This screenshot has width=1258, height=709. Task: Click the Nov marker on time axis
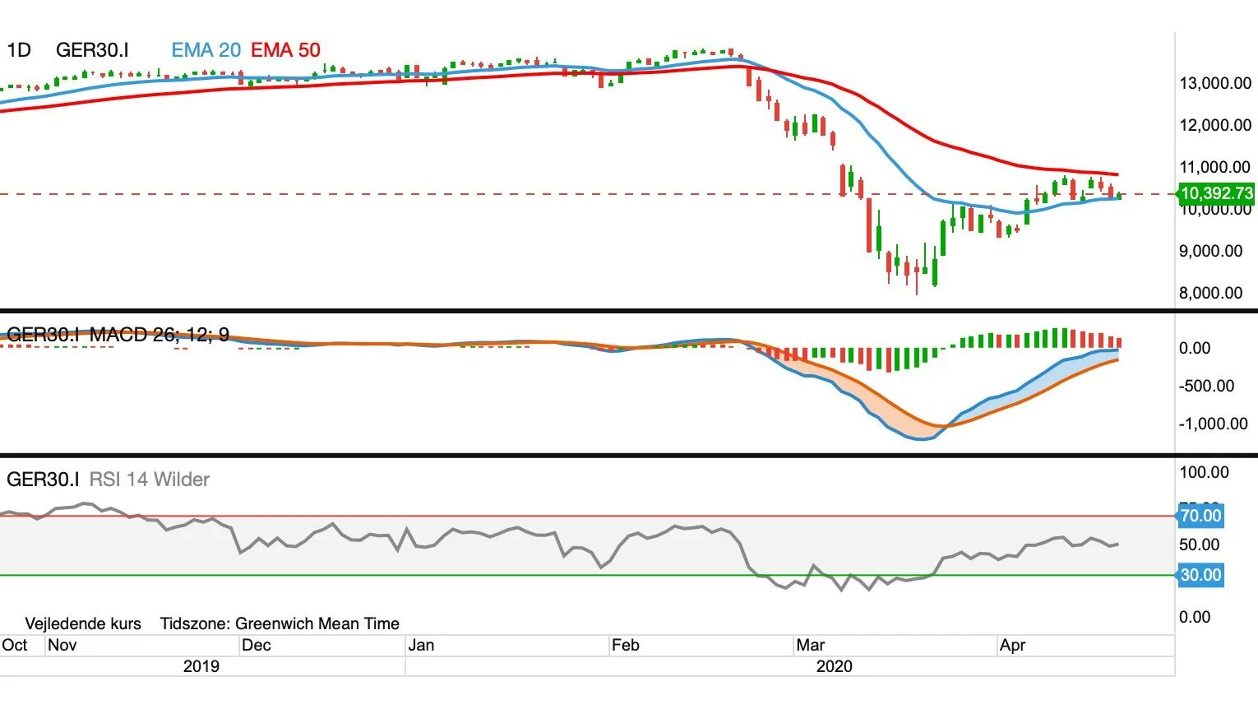(62, 645)
